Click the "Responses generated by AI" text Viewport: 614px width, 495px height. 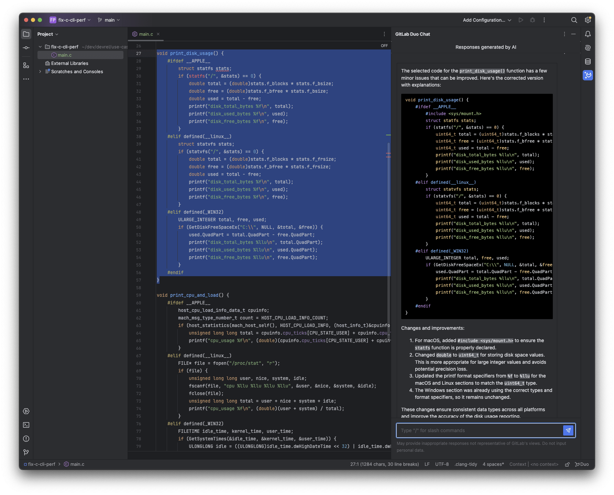486,47
